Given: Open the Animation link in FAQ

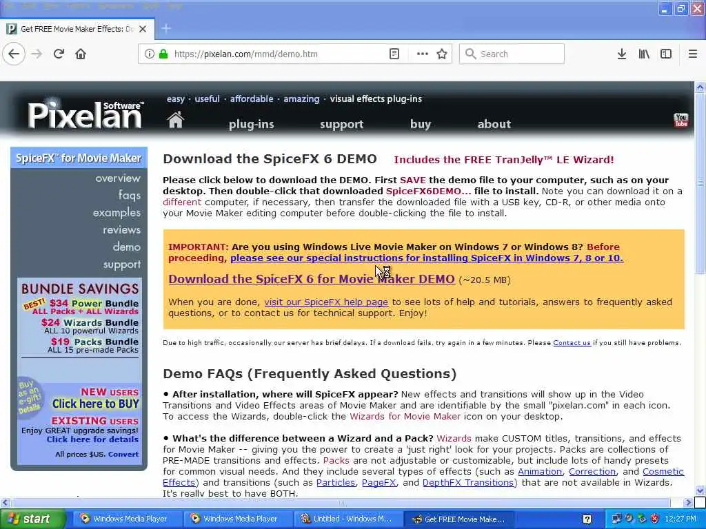Looking at the screenshot, I should tap(540, 471).
